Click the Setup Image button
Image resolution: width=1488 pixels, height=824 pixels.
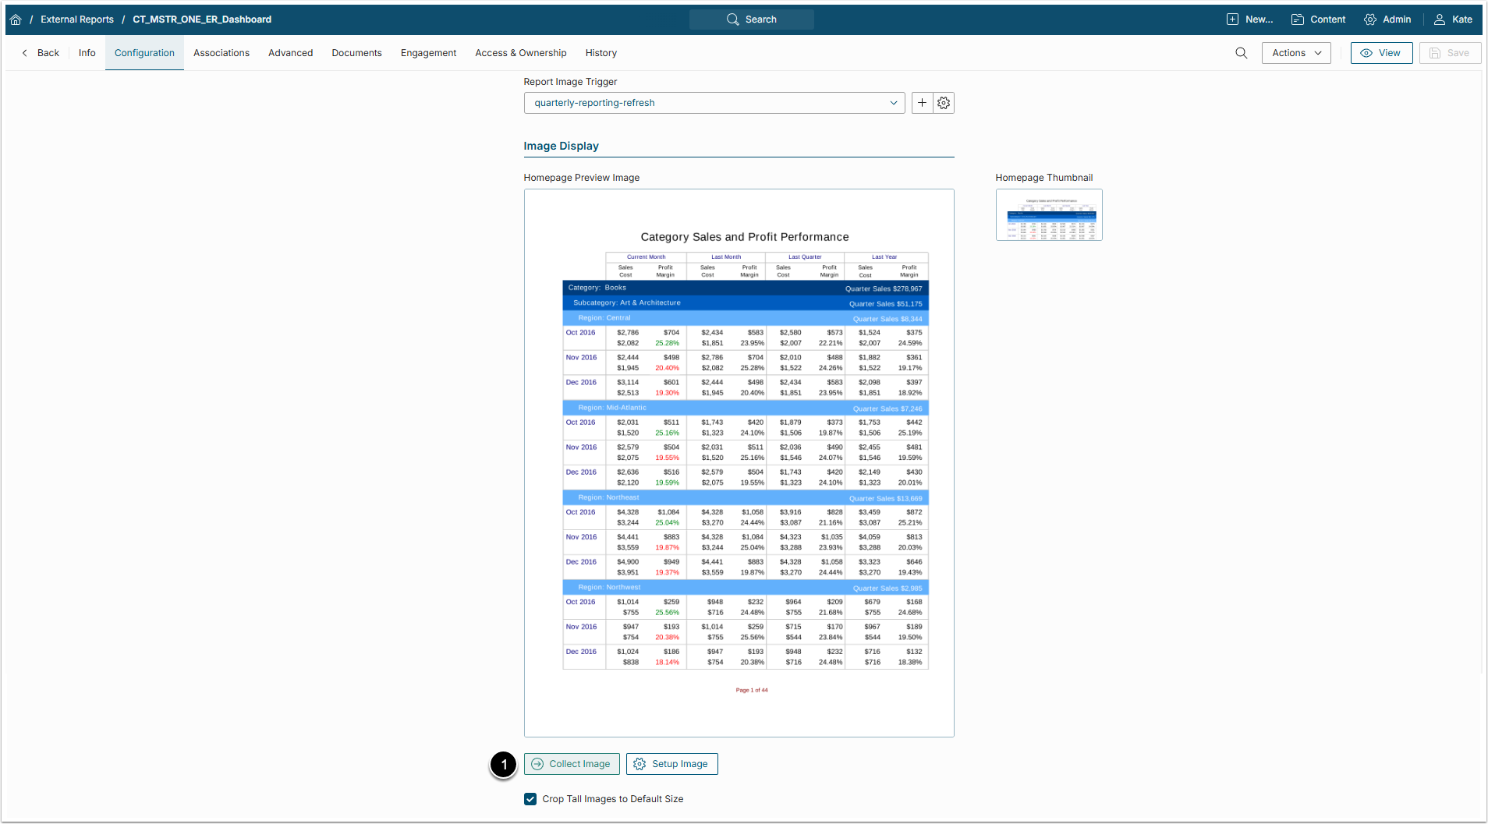671,764
